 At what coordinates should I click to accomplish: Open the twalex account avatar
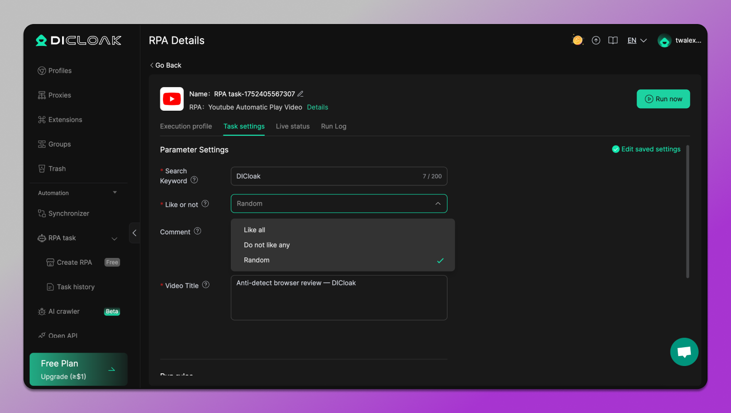tap(664, 40)
